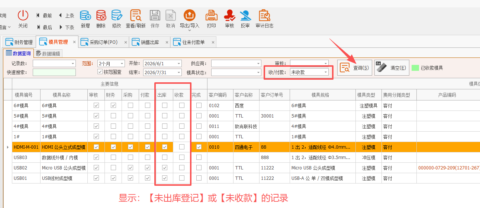This screenshot has height=208, width=480.
Task: Click the 冲压模 mold type cell
Action: (368, 157)
